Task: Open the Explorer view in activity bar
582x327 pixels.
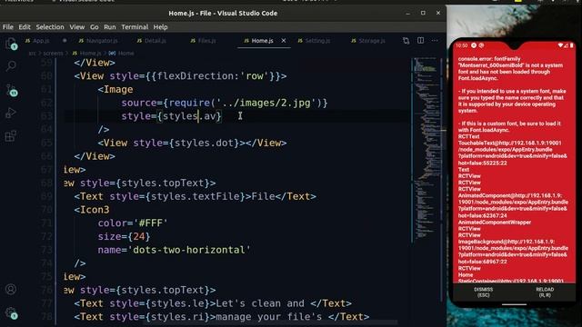Action: click(11, 44)
